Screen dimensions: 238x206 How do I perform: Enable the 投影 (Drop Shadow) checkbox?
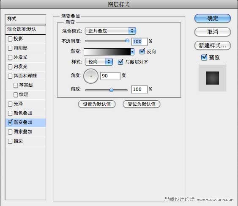pos(10,39)
